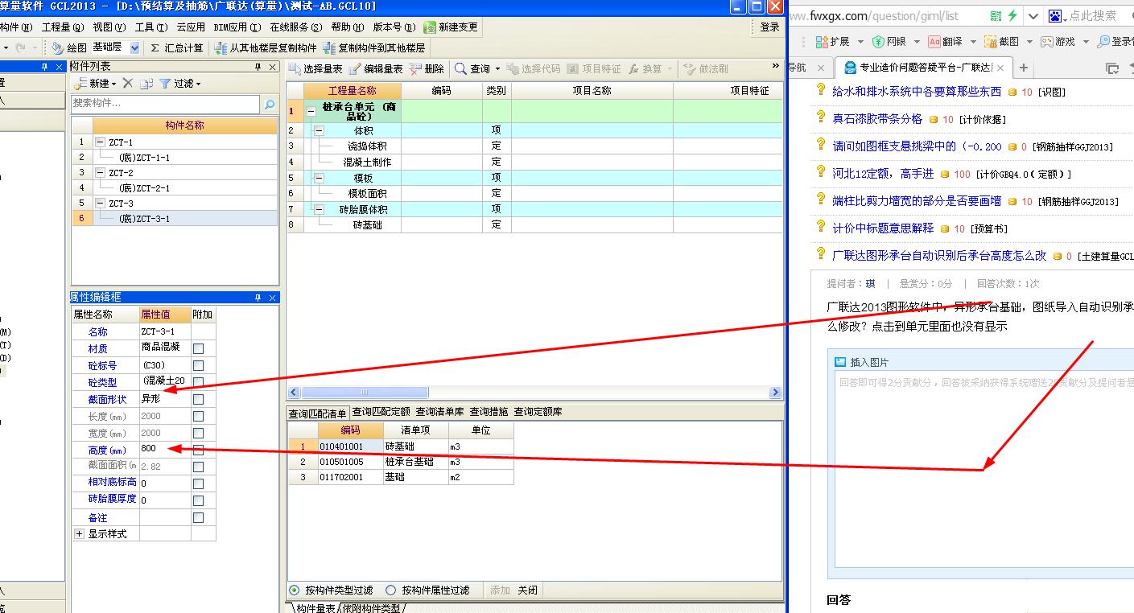This screenshot has height=613, width=1134.
Task: Click the 高度(mm) value 800 cell
Action: tap(165, 450)
